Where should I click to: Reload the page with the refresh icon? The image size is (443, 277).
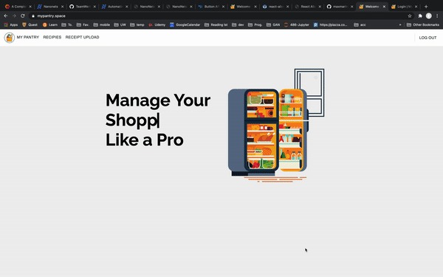[x=23, y=16]
